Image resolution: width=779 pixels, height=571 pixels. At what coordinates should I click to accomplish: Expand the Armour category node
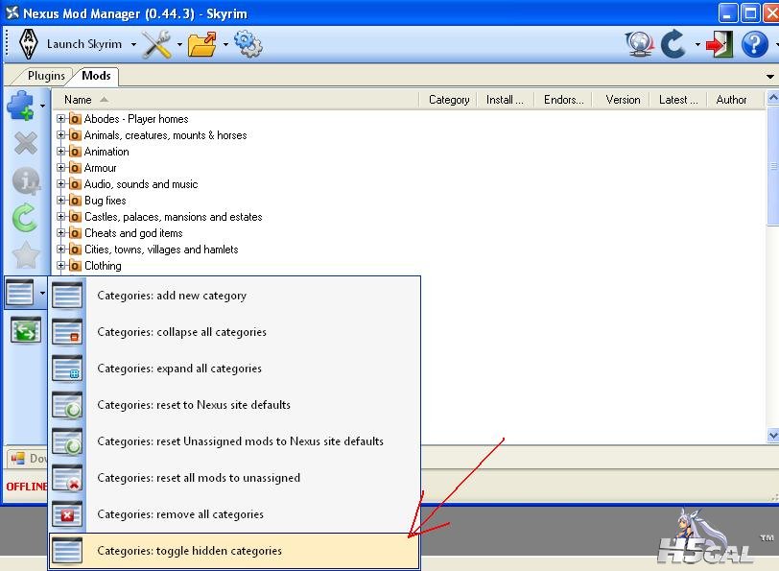[x=61, y=168]
